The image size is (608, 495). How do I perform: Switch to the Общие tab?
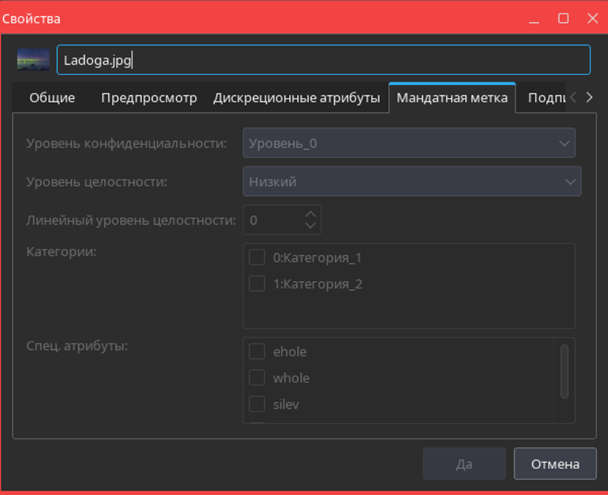(52, 98)
